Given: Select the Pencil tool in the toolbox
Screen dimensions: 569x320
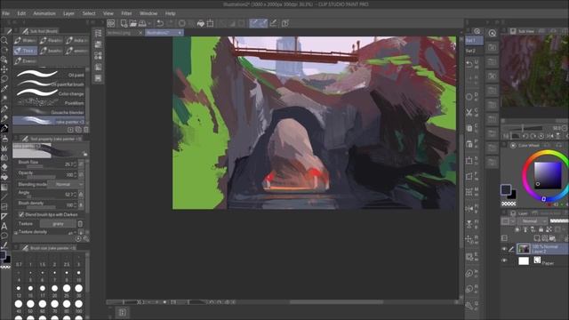Looking at the screenshot, I should pyautogui.click(x=4, y=118).
